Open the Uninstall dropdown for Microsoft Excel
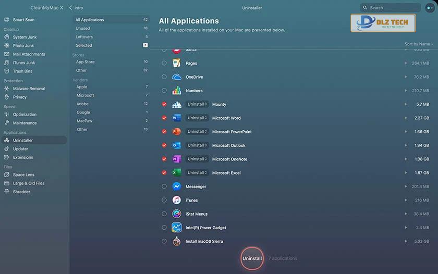 click(197, 173)
